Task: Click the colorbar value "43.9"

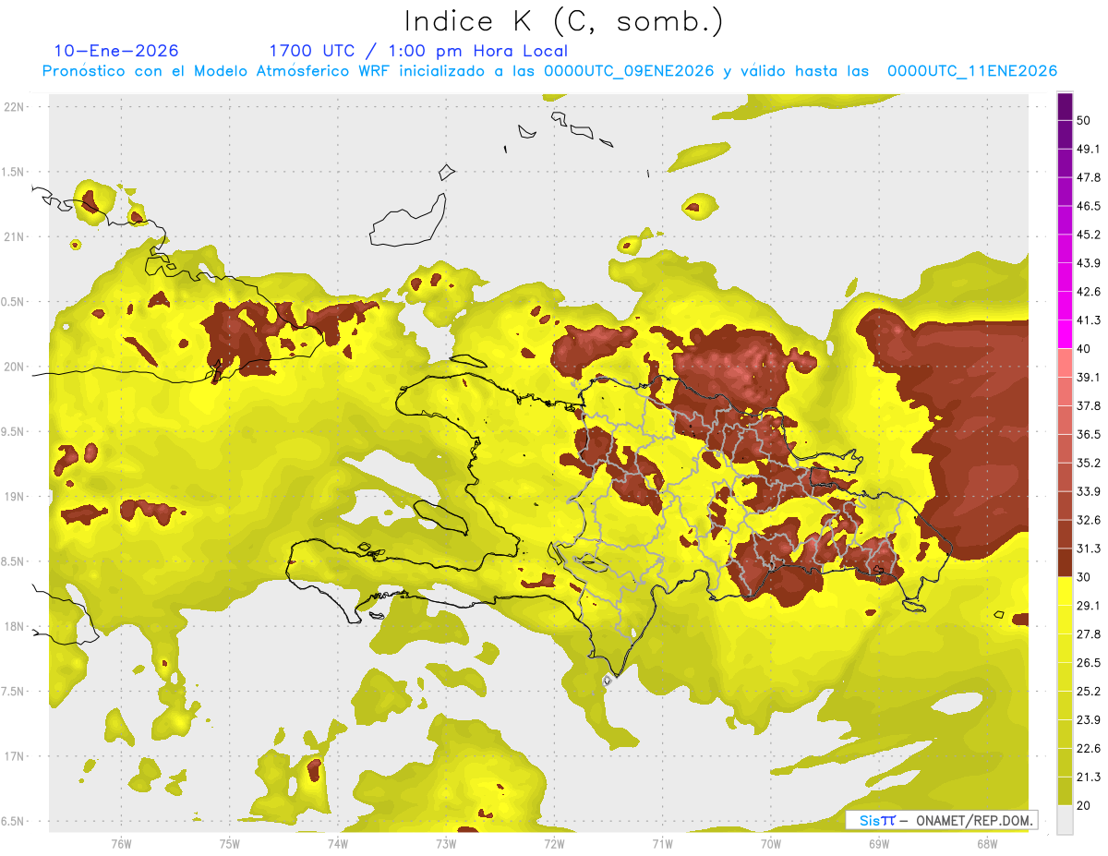Action: 1090,263
